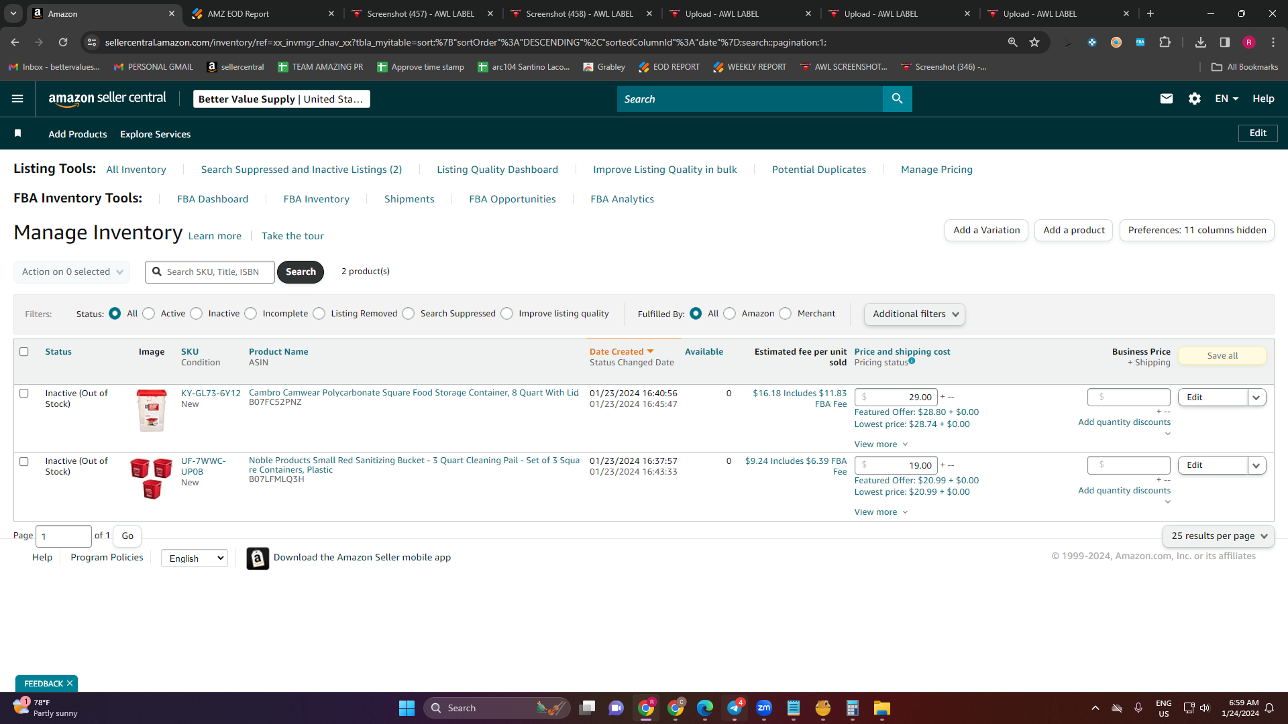Select the checkbox for the Noble Products bucket row
1288x724 pixels.
tap(24, 462)
